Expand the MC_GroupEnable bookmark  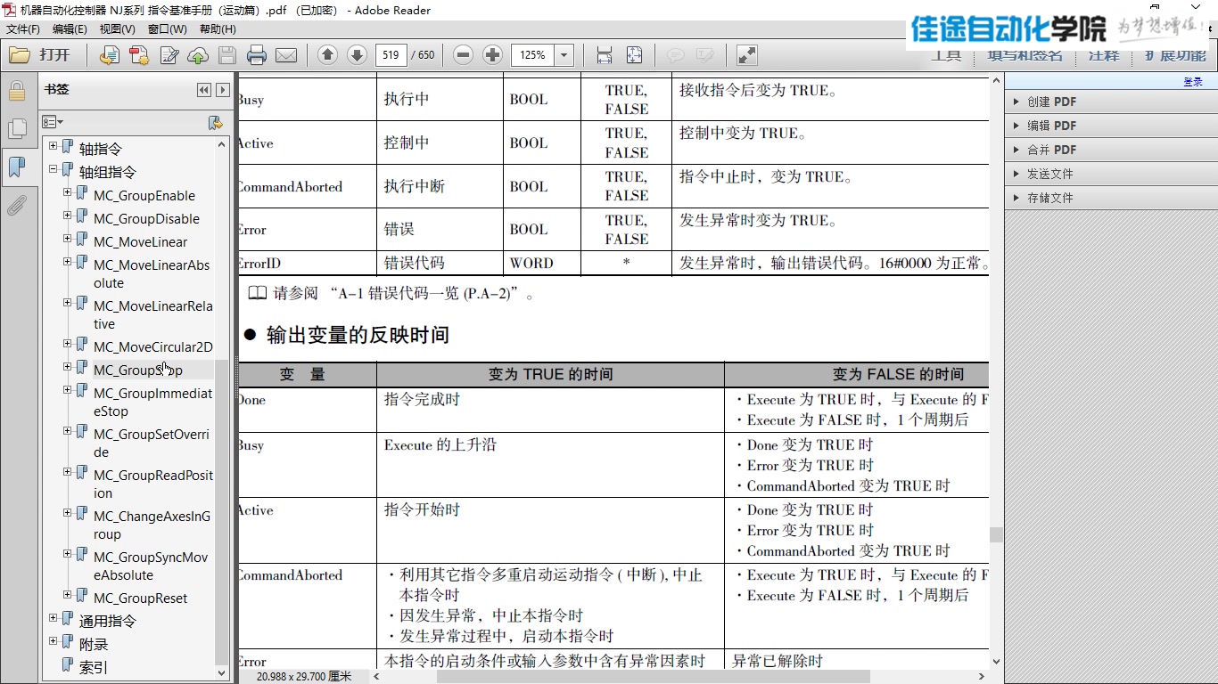[68, 192]
